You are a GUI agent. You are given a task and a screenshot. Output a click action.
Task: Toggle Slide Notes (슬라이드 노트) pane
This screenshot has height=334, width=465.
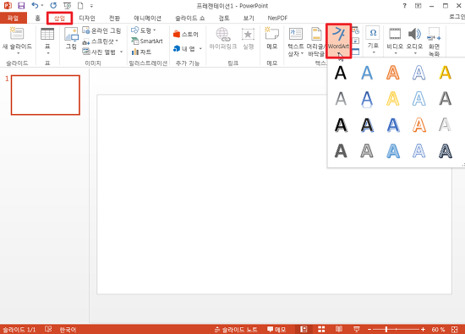(x=236, y=330)
